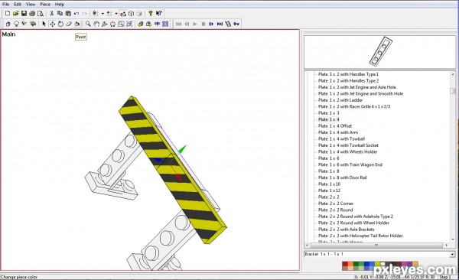Select the Zoom magnifier tool
This screenshot has width=459, height=280.
tap(88, 24)
